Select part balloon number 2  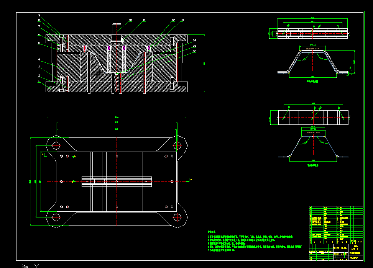[x=39, y=75]
